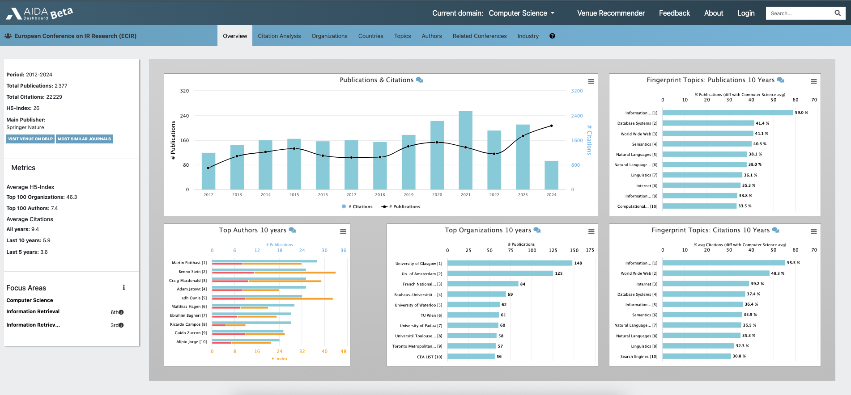Click Visit Venue on DBLP button
This screenshot has width=851, height=395.
point(30,139)
